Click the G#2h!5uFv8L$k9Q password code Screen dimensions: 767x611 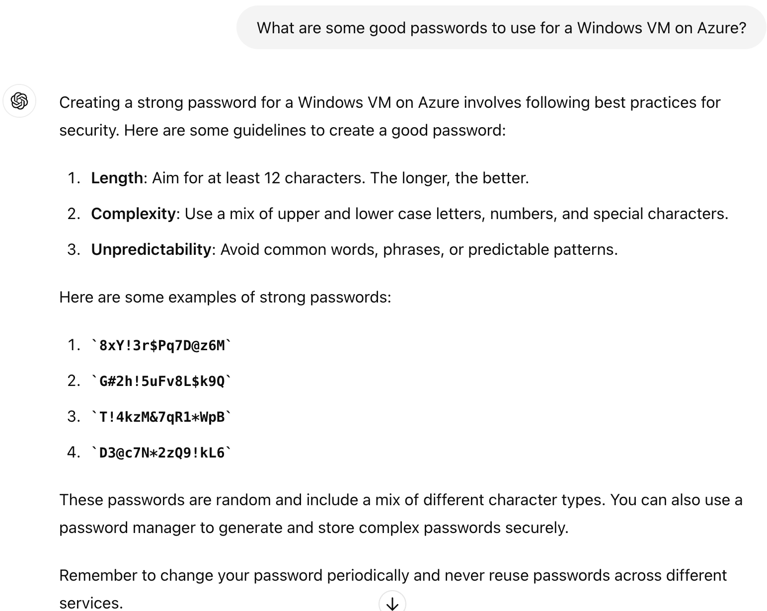[162, 381]
